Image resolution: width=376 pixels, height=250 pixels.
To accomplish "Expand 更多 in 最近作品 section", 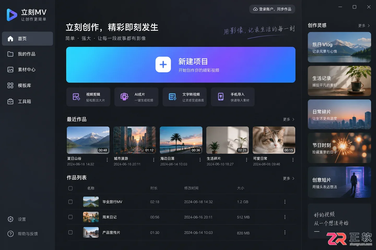I will pyautogui.click(x=289, y=119).
